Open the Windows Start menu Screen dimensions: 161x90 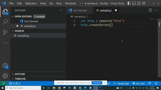click(2, 88)
